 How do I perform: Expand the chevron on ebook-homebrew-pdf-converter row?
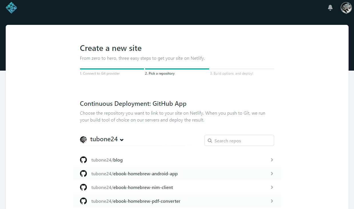click(x=272, y=201)
